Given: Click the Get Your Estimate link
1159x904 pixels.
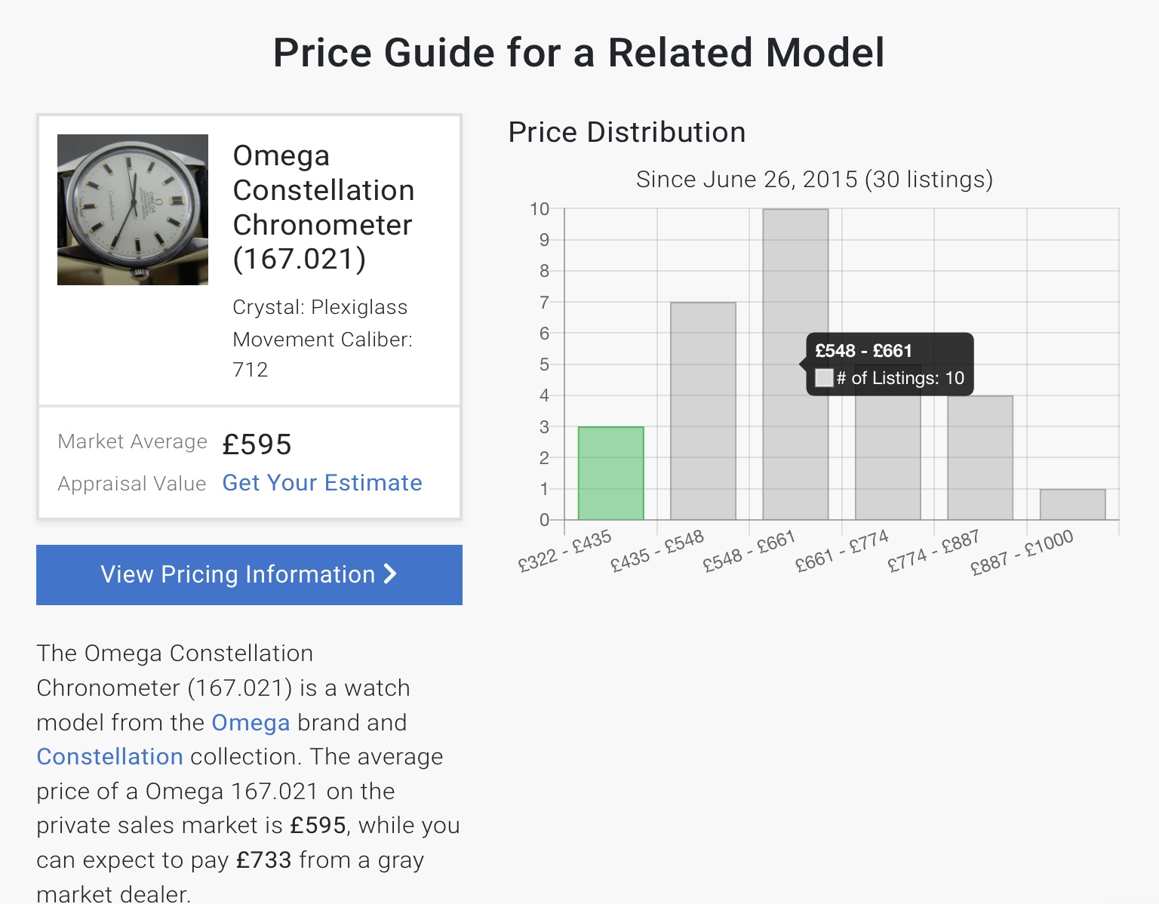Looking at the screenshot, I should pyautogui.click(x=322, y=483).
